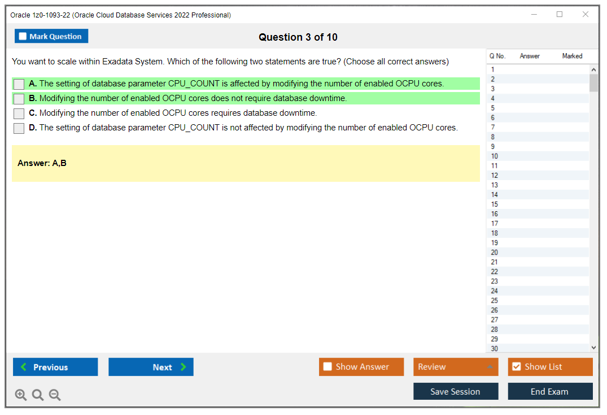The height and width of the screenshot is (415, 607).
Task: Toggle the Show List checkbox off
Action: [x=516, y=366]
